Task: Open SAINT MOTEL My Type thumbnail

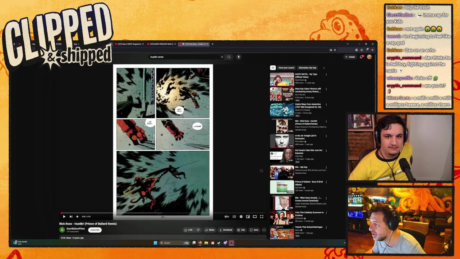Action: [282, 79]
